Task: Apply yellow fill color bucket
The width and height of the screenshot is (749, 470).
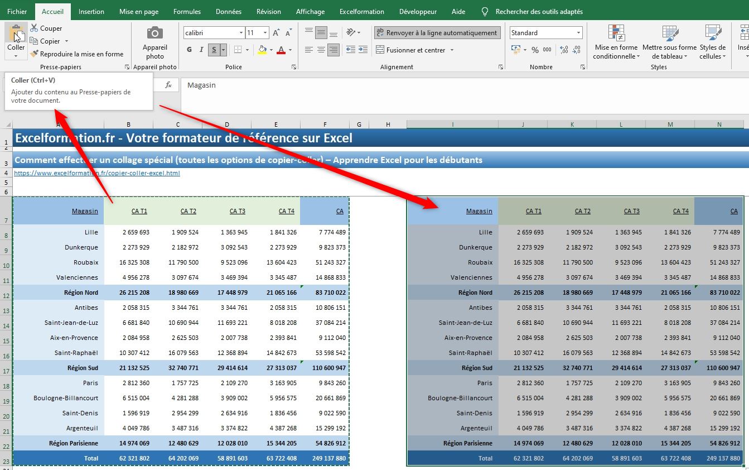Action: (262, 50)
